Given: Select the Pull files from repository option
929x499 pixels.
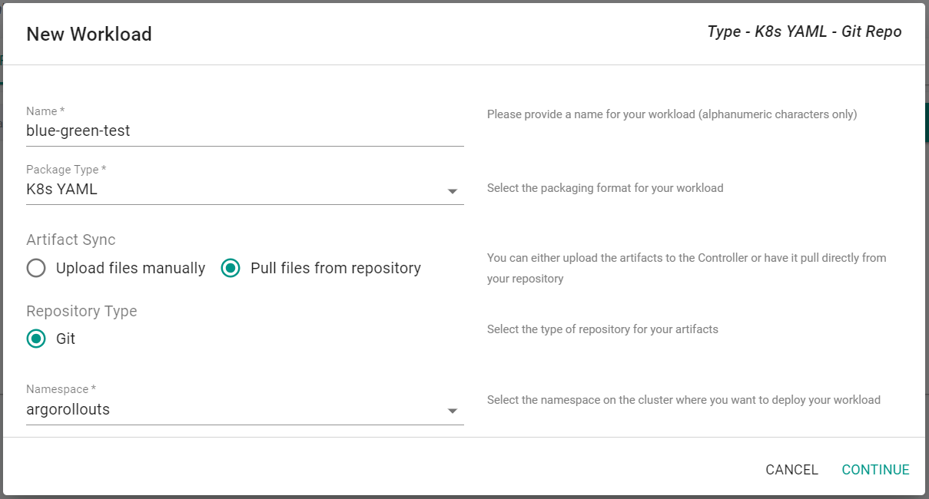Looking at the screenshot, I should (231, 269).
